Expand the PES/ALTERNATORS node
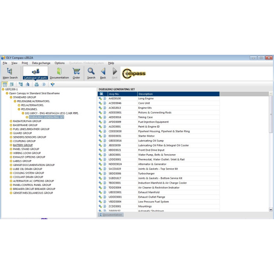Viewport: 274px width, 274px height. 19,105
